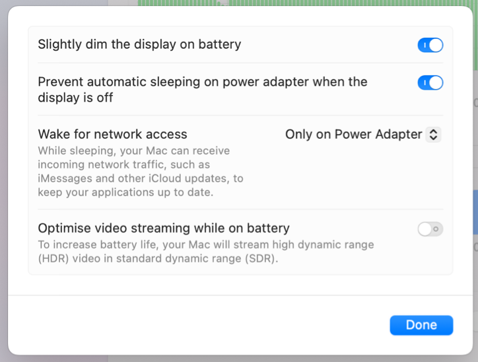
Task: Click the on indicator in the Prevent sleeping switch
Action: [425, 83]
